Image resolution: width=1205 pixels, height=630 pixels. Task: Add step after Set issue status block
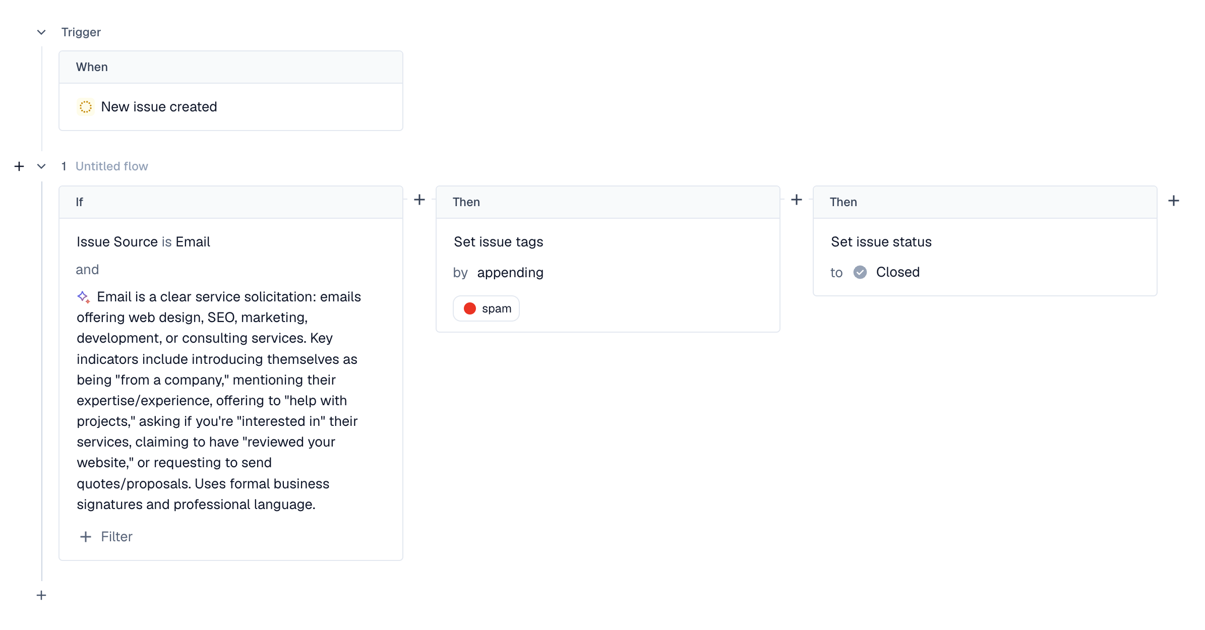point(1174,201)
